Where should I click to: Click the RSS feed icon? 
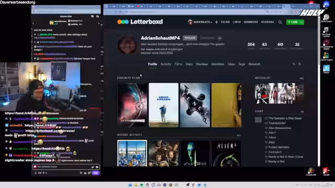[299, 64]
